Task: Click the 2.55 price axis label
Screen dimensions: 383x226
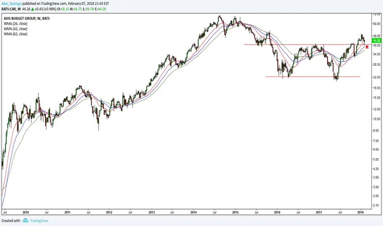Action: tap(377, 196)
